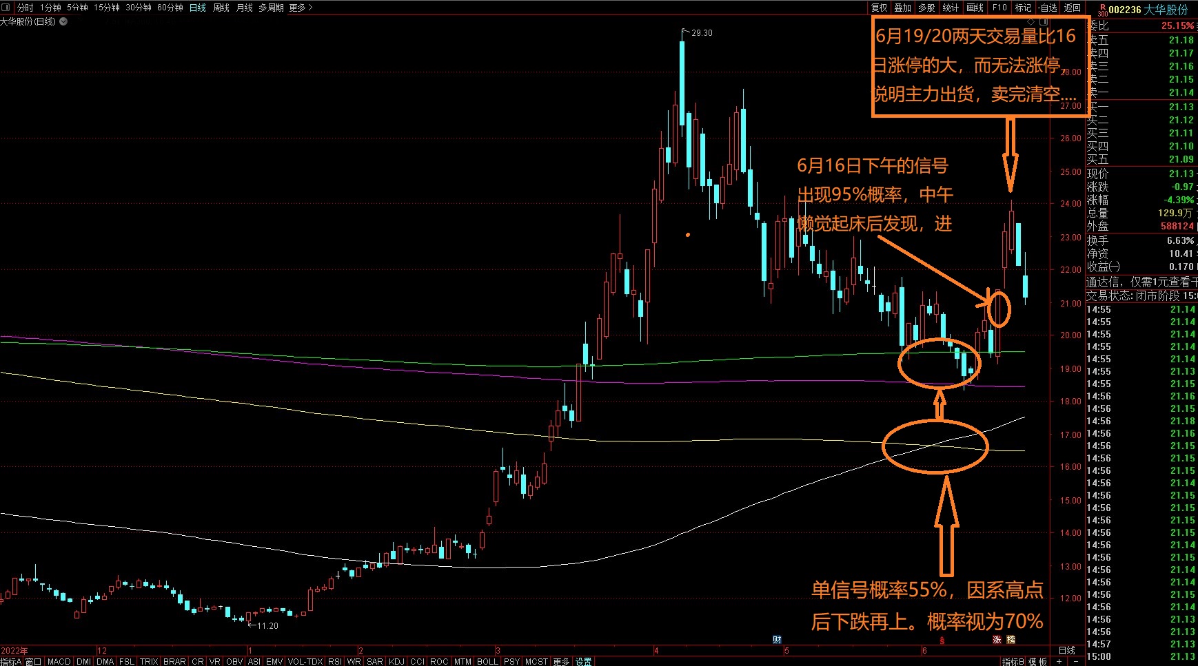Select the PSY indicator

click(511, 661)
